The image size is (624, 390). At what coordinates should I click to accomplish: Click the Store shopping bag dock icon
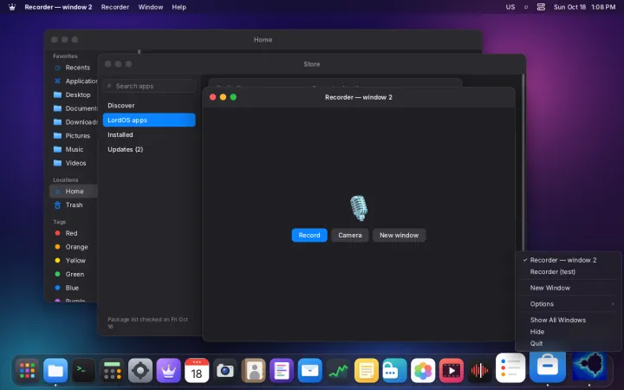coord(548,366)
